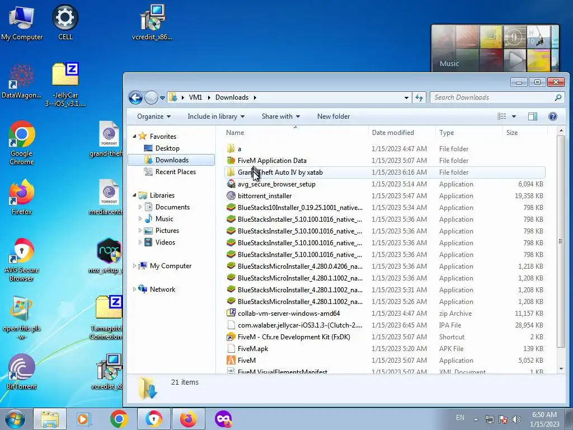
Task: Open Chrome from the taskbar
Action: pyautogui.click(x=119, y=419)
